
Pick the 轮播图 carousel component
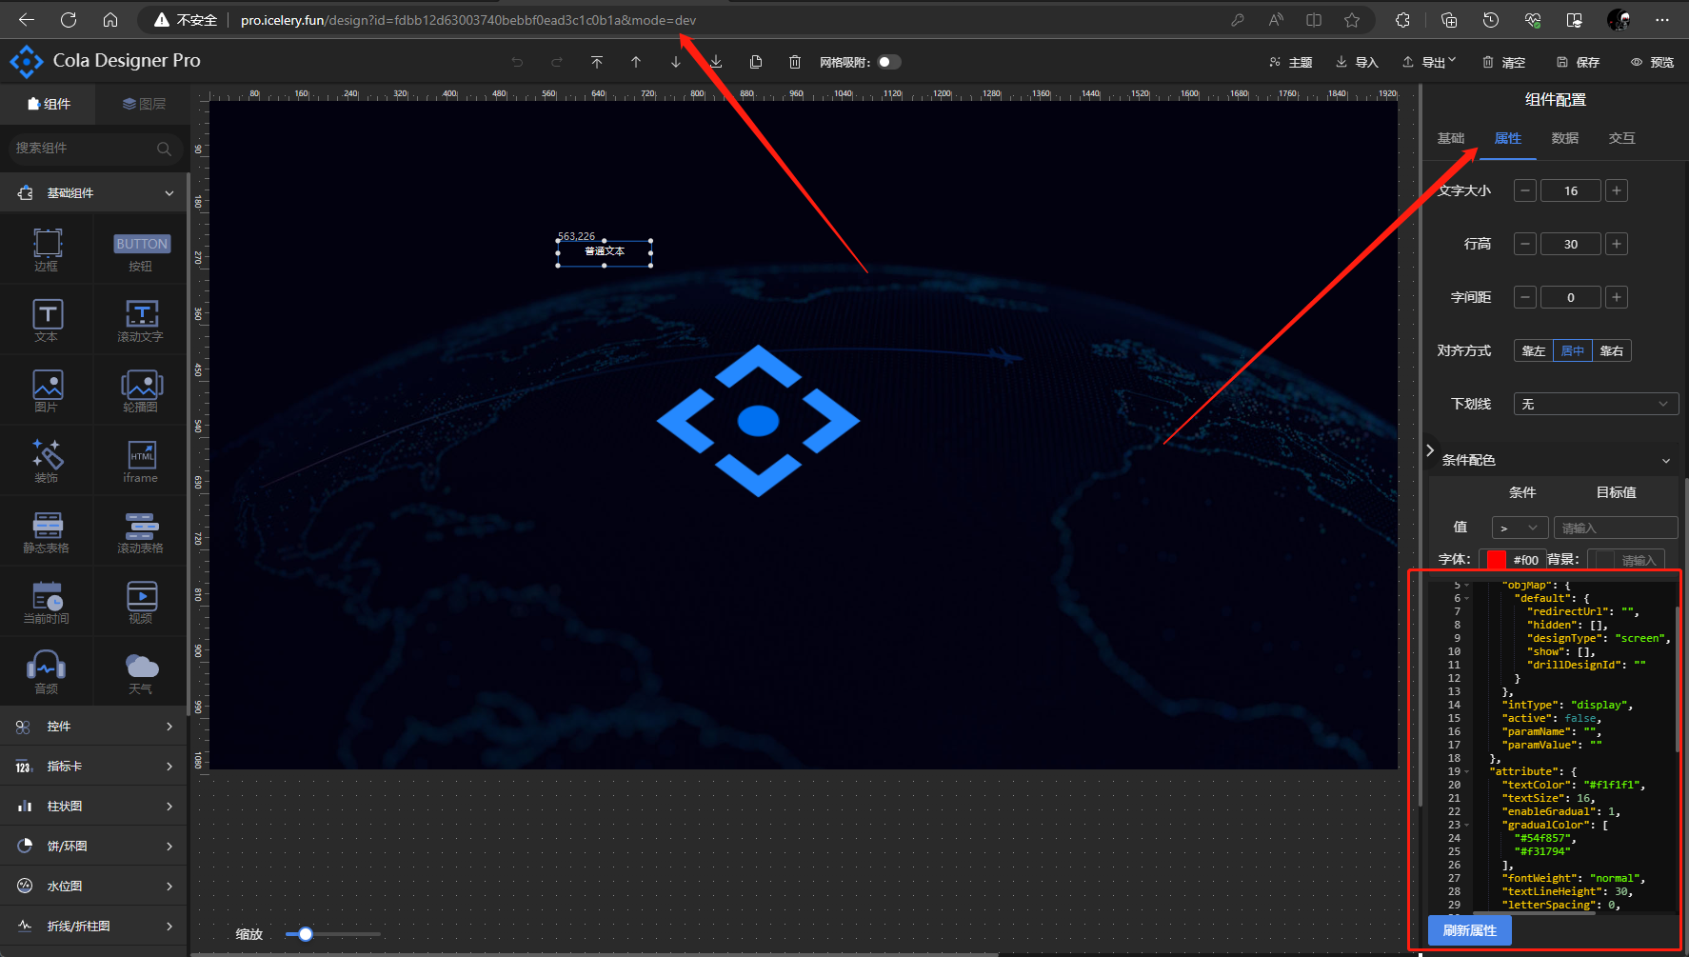[141, 390]
